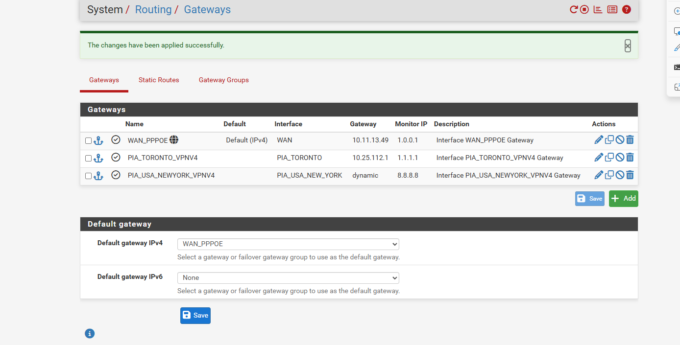Click the restart service icon in the header
Viewport: 680px width, 345px height.
click(574, 9)
